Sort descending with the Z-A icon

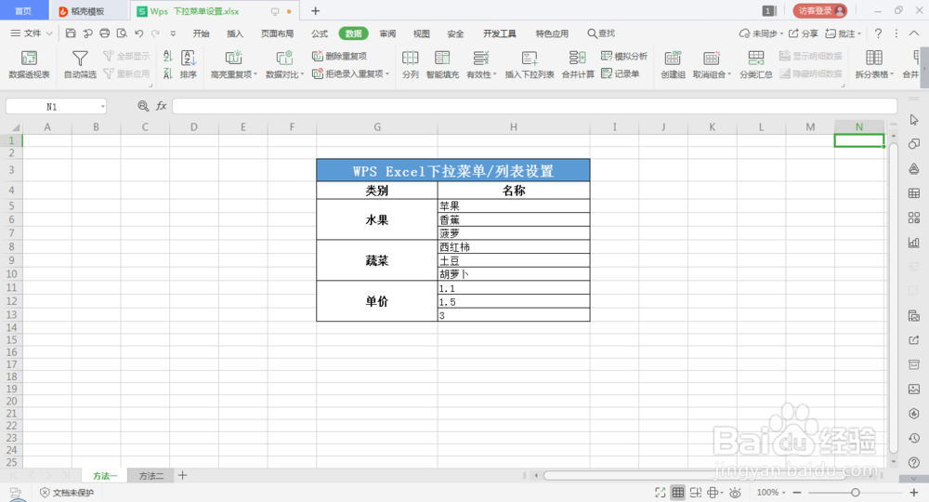point(167,73)
